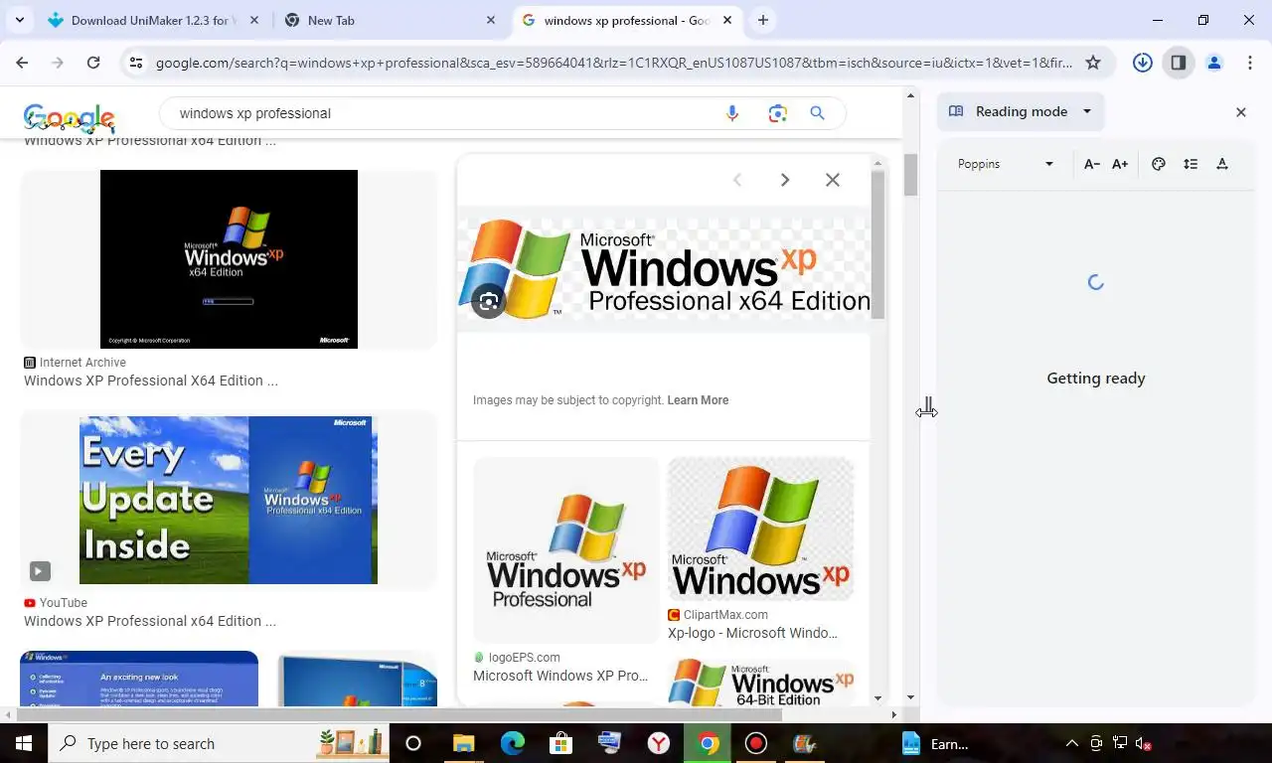
Task: Show the next image in preview panel
Action: 785,180
